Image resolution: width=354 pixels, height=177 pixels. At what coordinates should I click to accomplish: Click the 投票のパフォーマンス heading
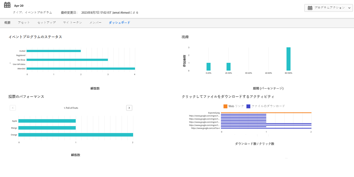tap(26, 97)
